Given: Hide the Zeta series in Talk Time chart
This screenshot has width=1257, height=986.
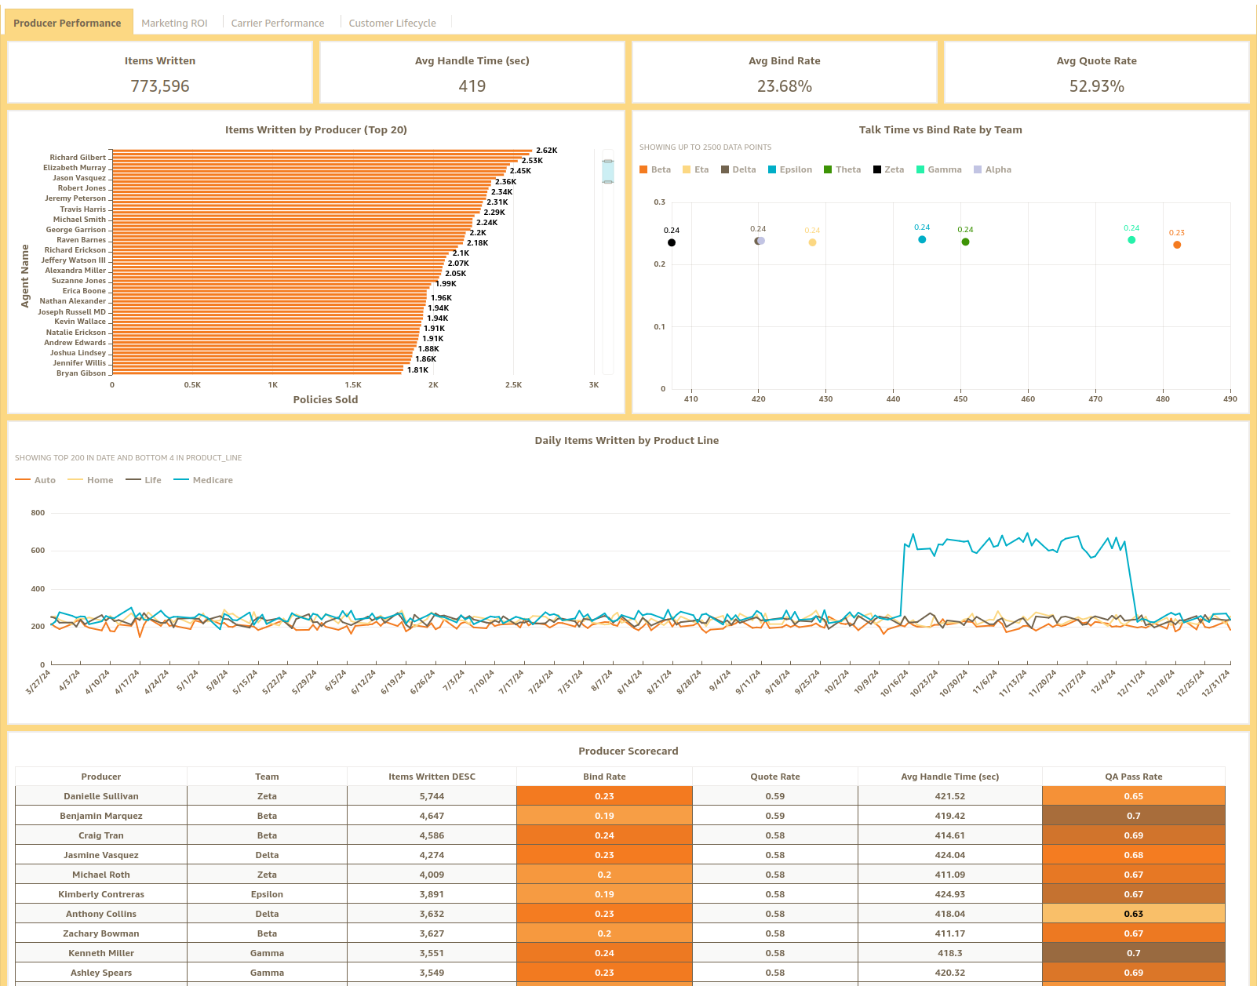Looking at the screenshot, I should pos(887,169).
